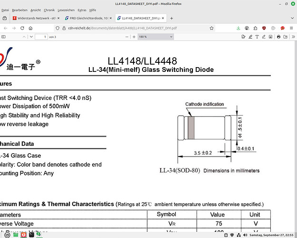Switch to Widerstands Netzwerk tab

click(35, 18)
